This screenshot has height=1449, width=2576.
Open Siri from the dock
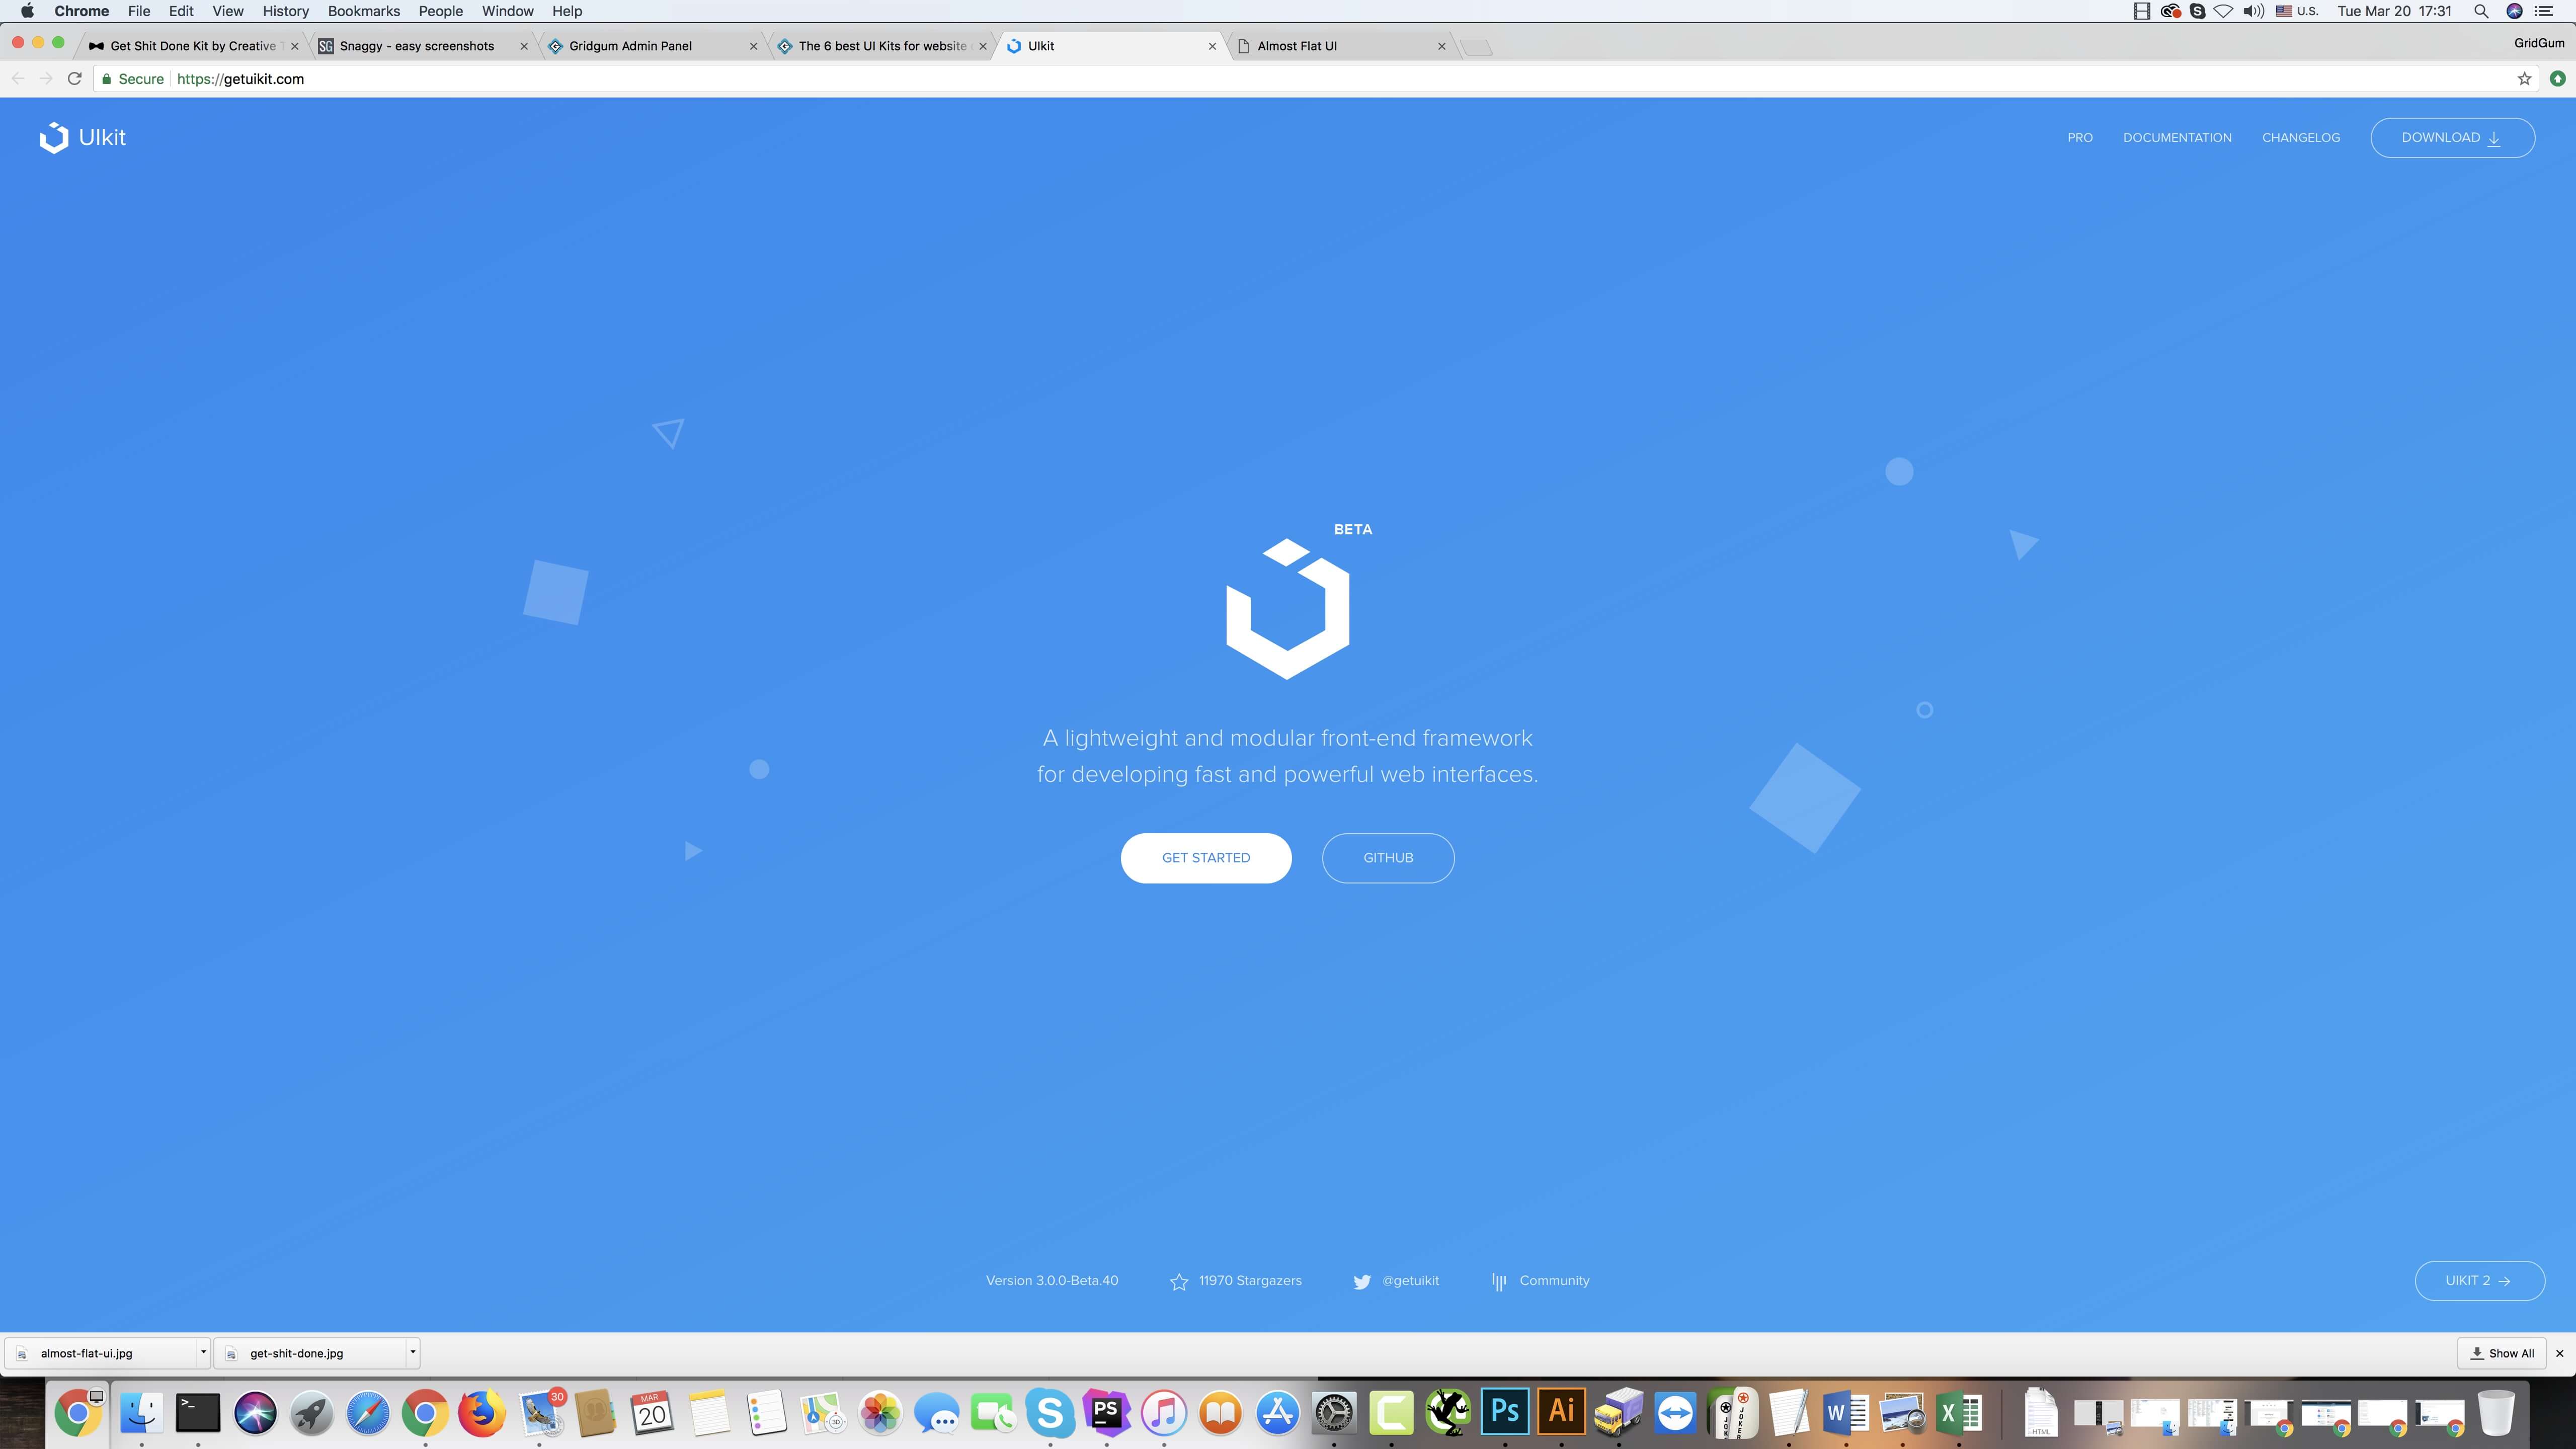[x=255, y=1413]
